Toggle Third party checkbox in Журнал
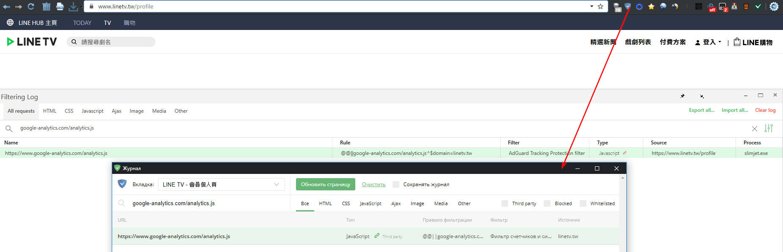Screen dimensions: 783x252 [505, 203]
